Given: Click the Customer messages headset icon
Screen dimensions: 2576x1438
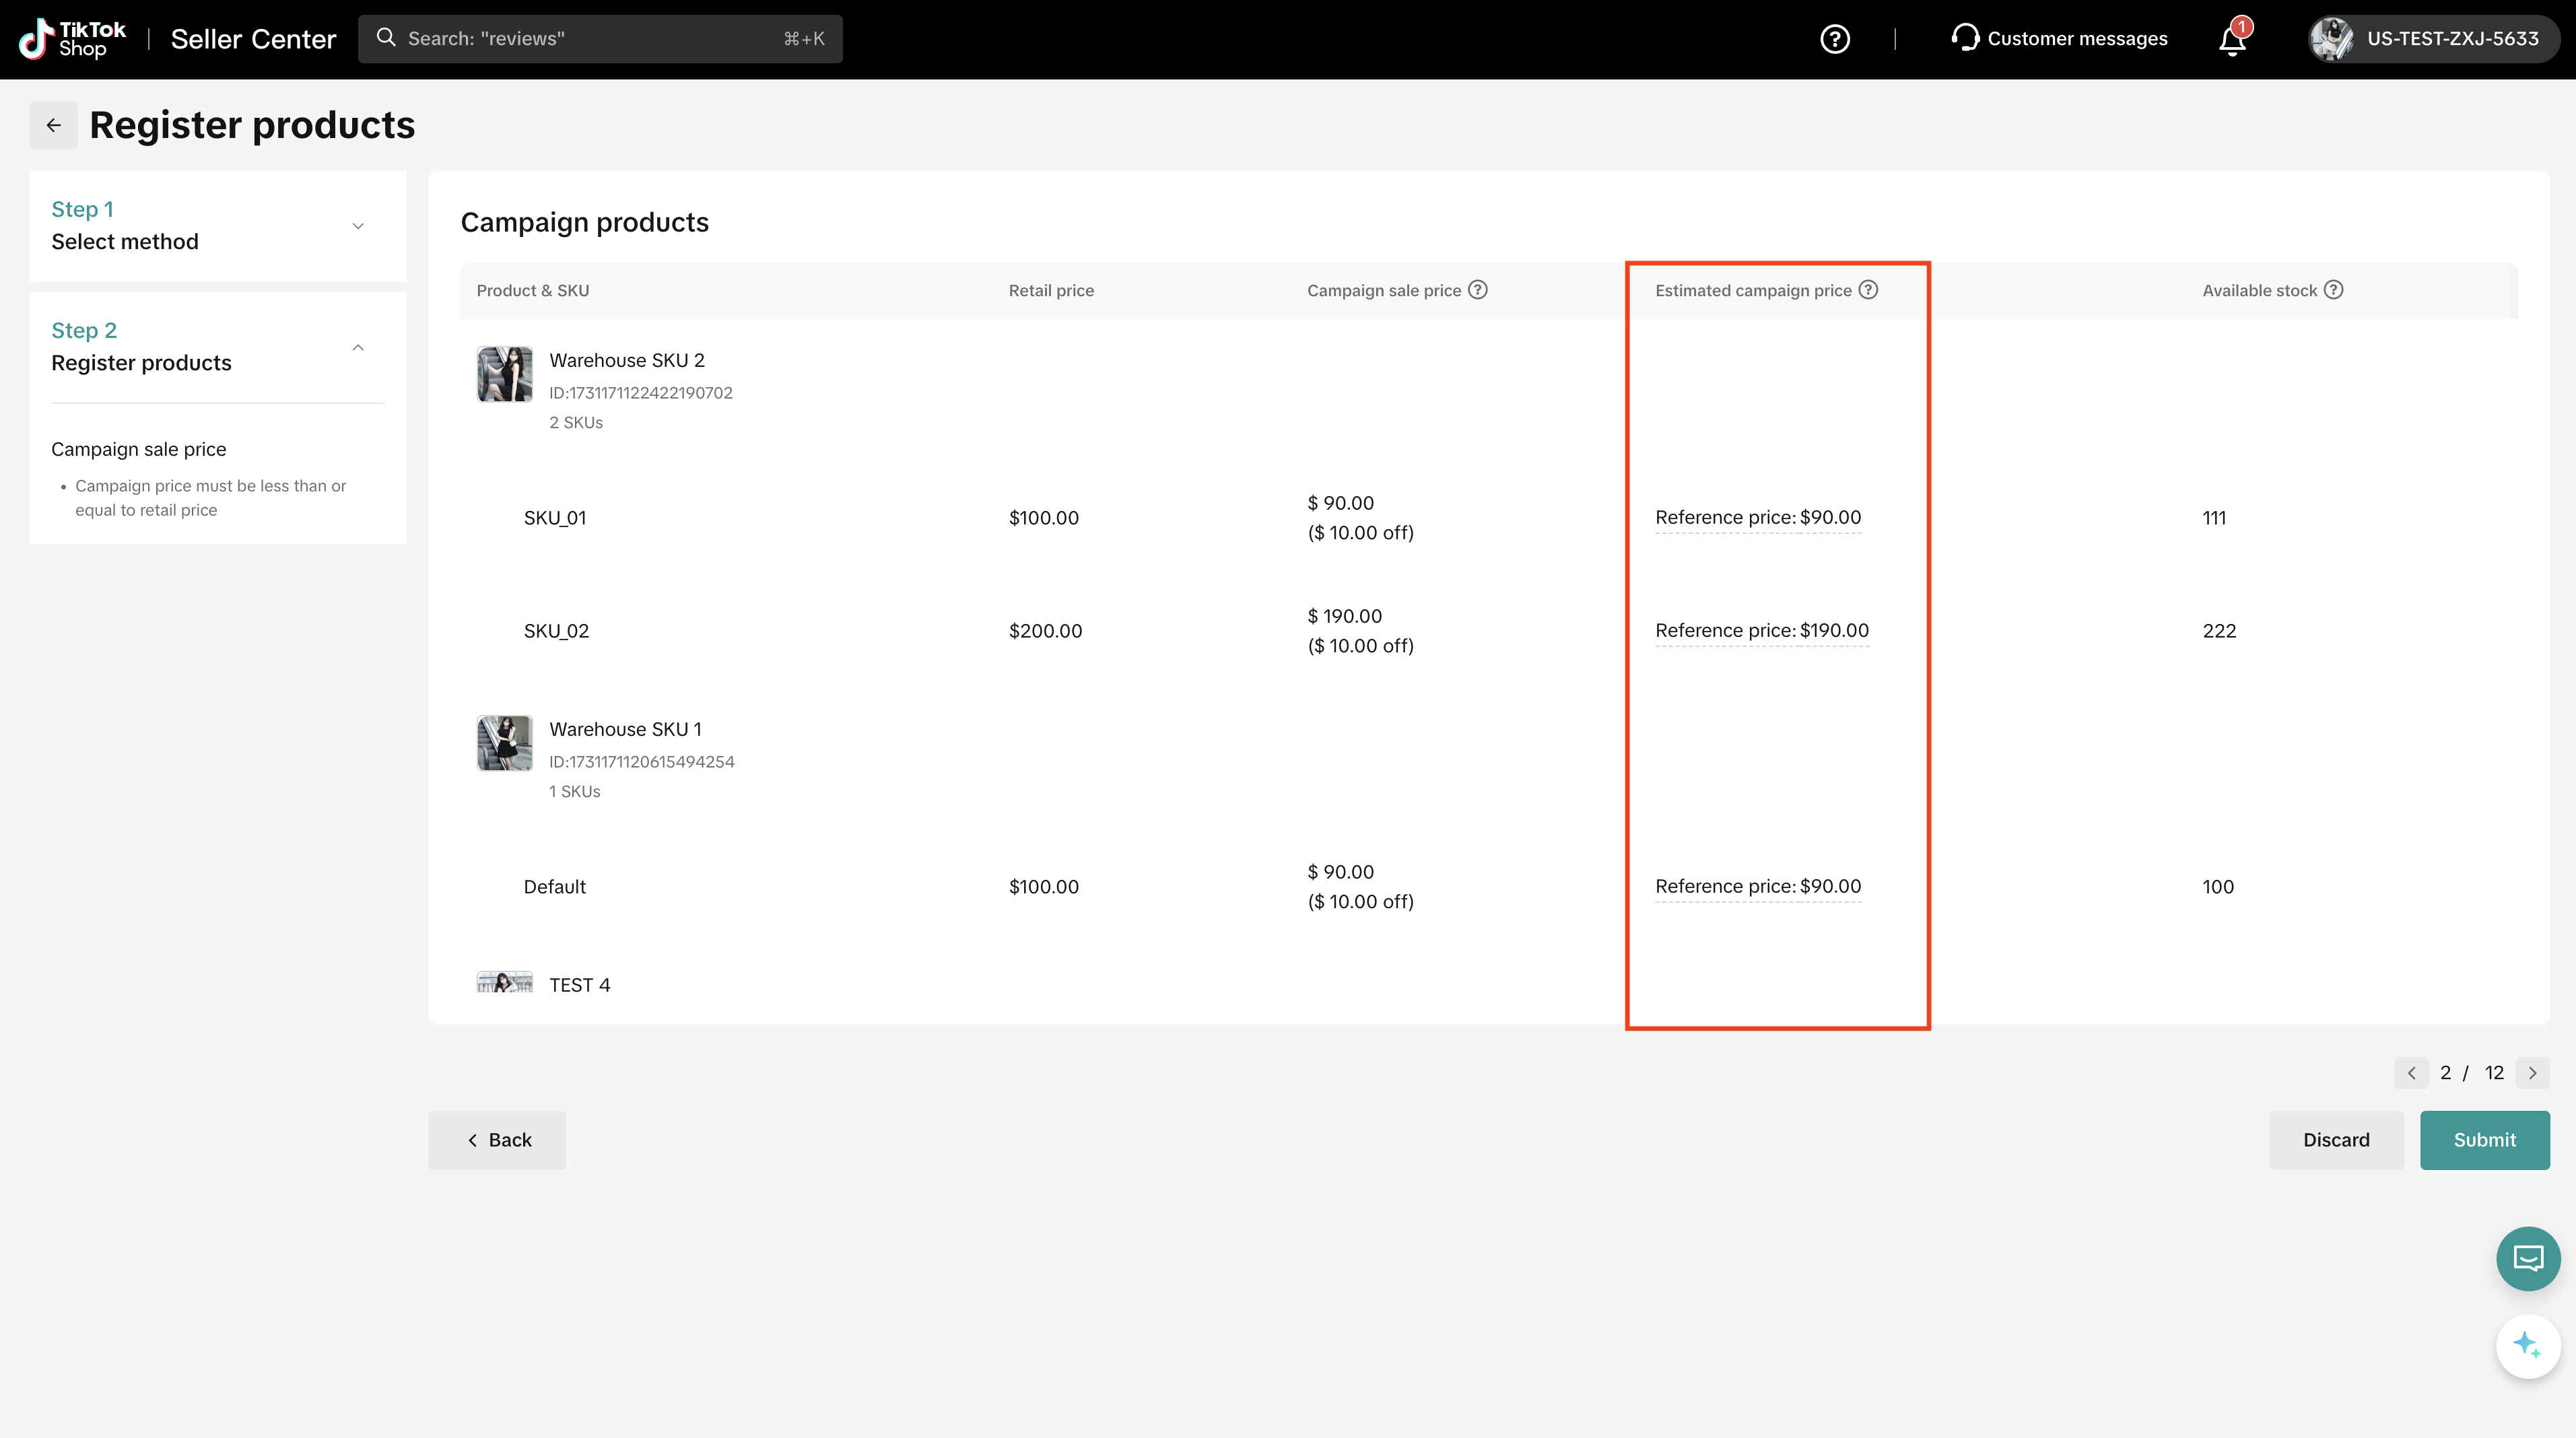Looking at the screenshot, I should [x=1965, y=38].
